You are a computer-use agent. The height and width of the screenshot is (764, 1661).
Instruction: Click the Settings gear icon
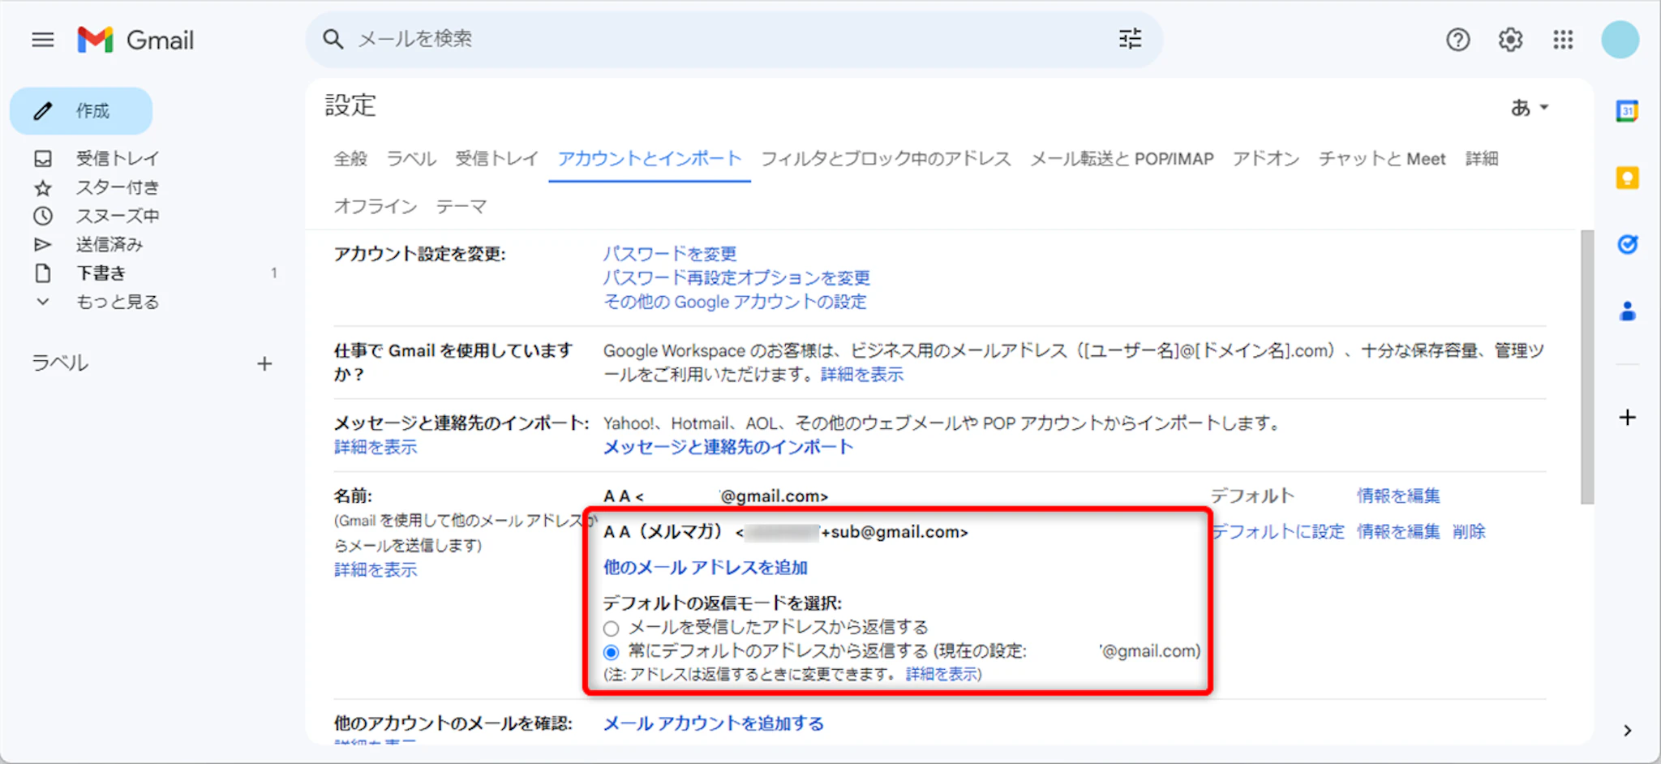point(1510,40)
